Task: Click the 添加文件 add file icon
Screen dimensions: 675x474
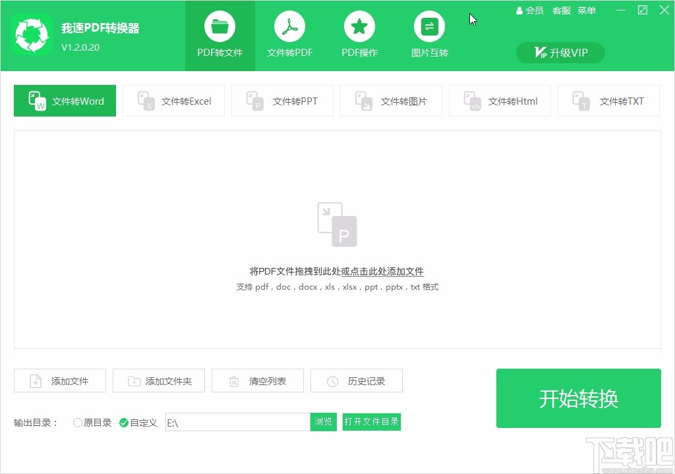Action: [x=35, y=381]
